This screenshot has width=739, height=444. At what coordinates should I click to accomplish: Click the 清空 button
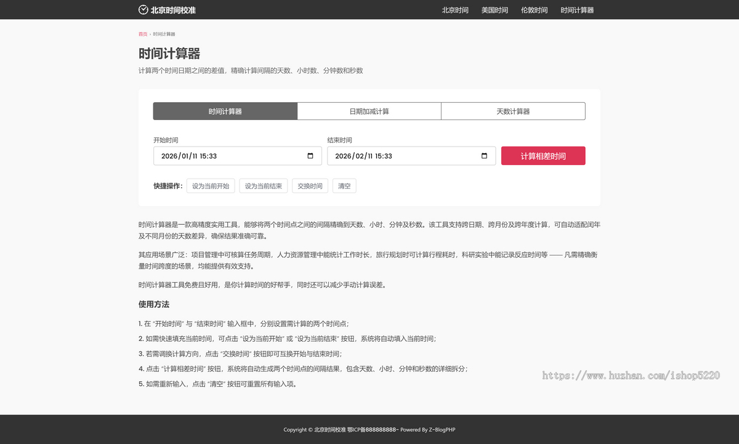tap(344, 186)
